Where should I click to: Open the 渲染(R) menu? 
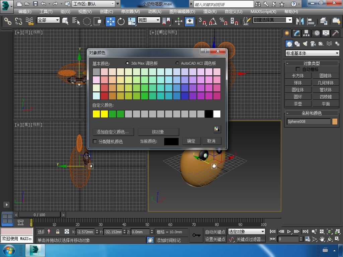[210, 11]
